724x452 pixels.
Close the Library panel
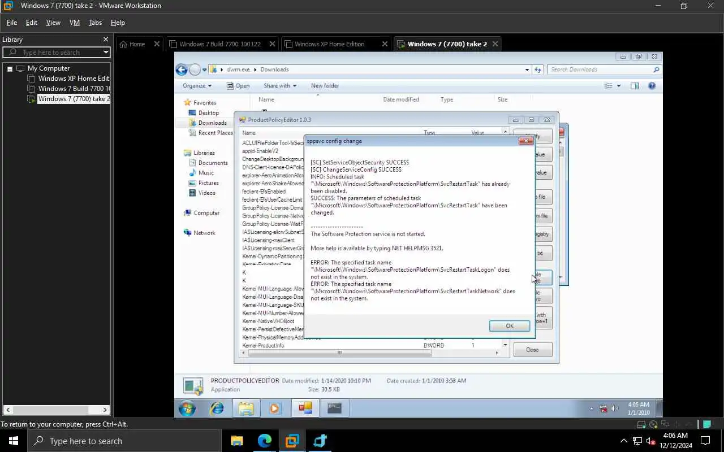pos(105,40)
